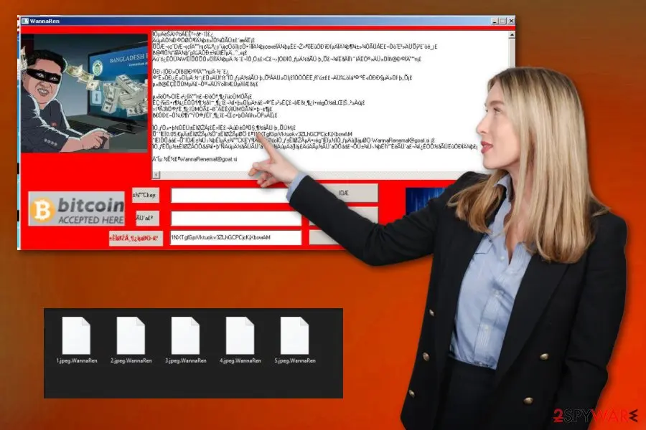Click the last line with WannaRenemal@goat.si email

click(x=195, y=159)
